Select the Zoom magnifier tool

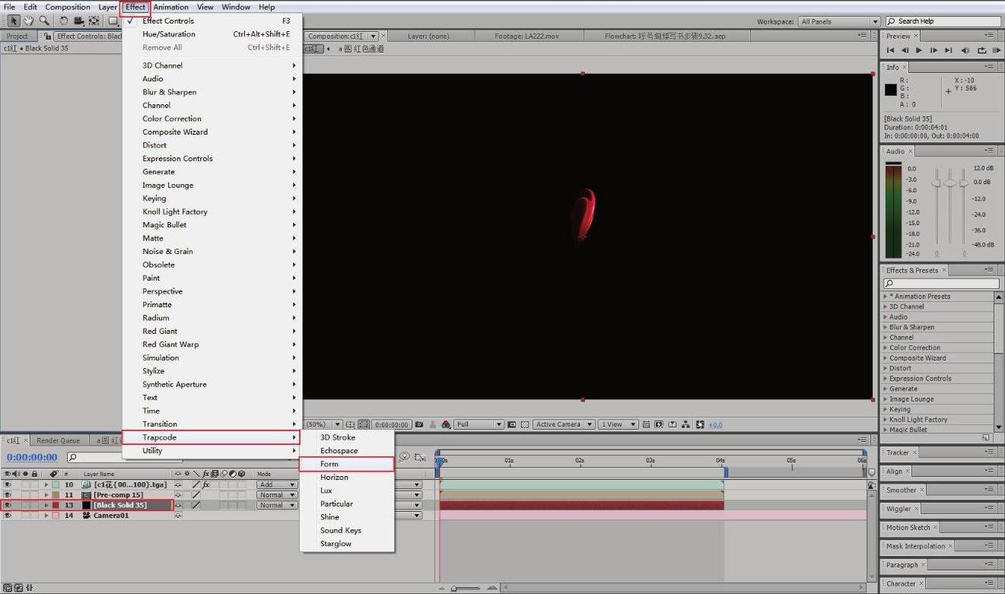(44, 21)
